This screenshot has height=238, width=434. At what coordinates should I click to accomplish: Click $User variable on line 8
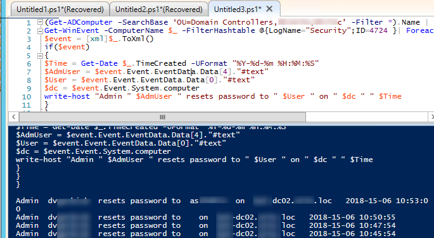tap(55, 80)
